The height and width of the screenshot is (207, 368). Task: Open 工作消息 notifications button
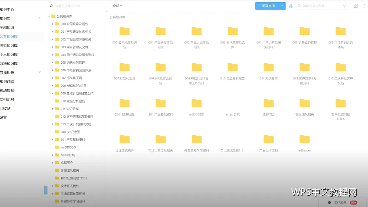point(343,203)
